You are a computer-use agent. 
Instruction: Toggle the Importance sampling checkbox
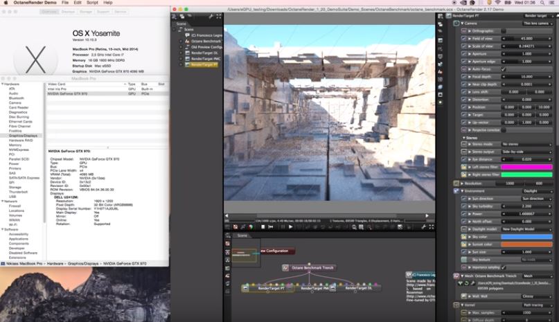(x=504, y=267)
